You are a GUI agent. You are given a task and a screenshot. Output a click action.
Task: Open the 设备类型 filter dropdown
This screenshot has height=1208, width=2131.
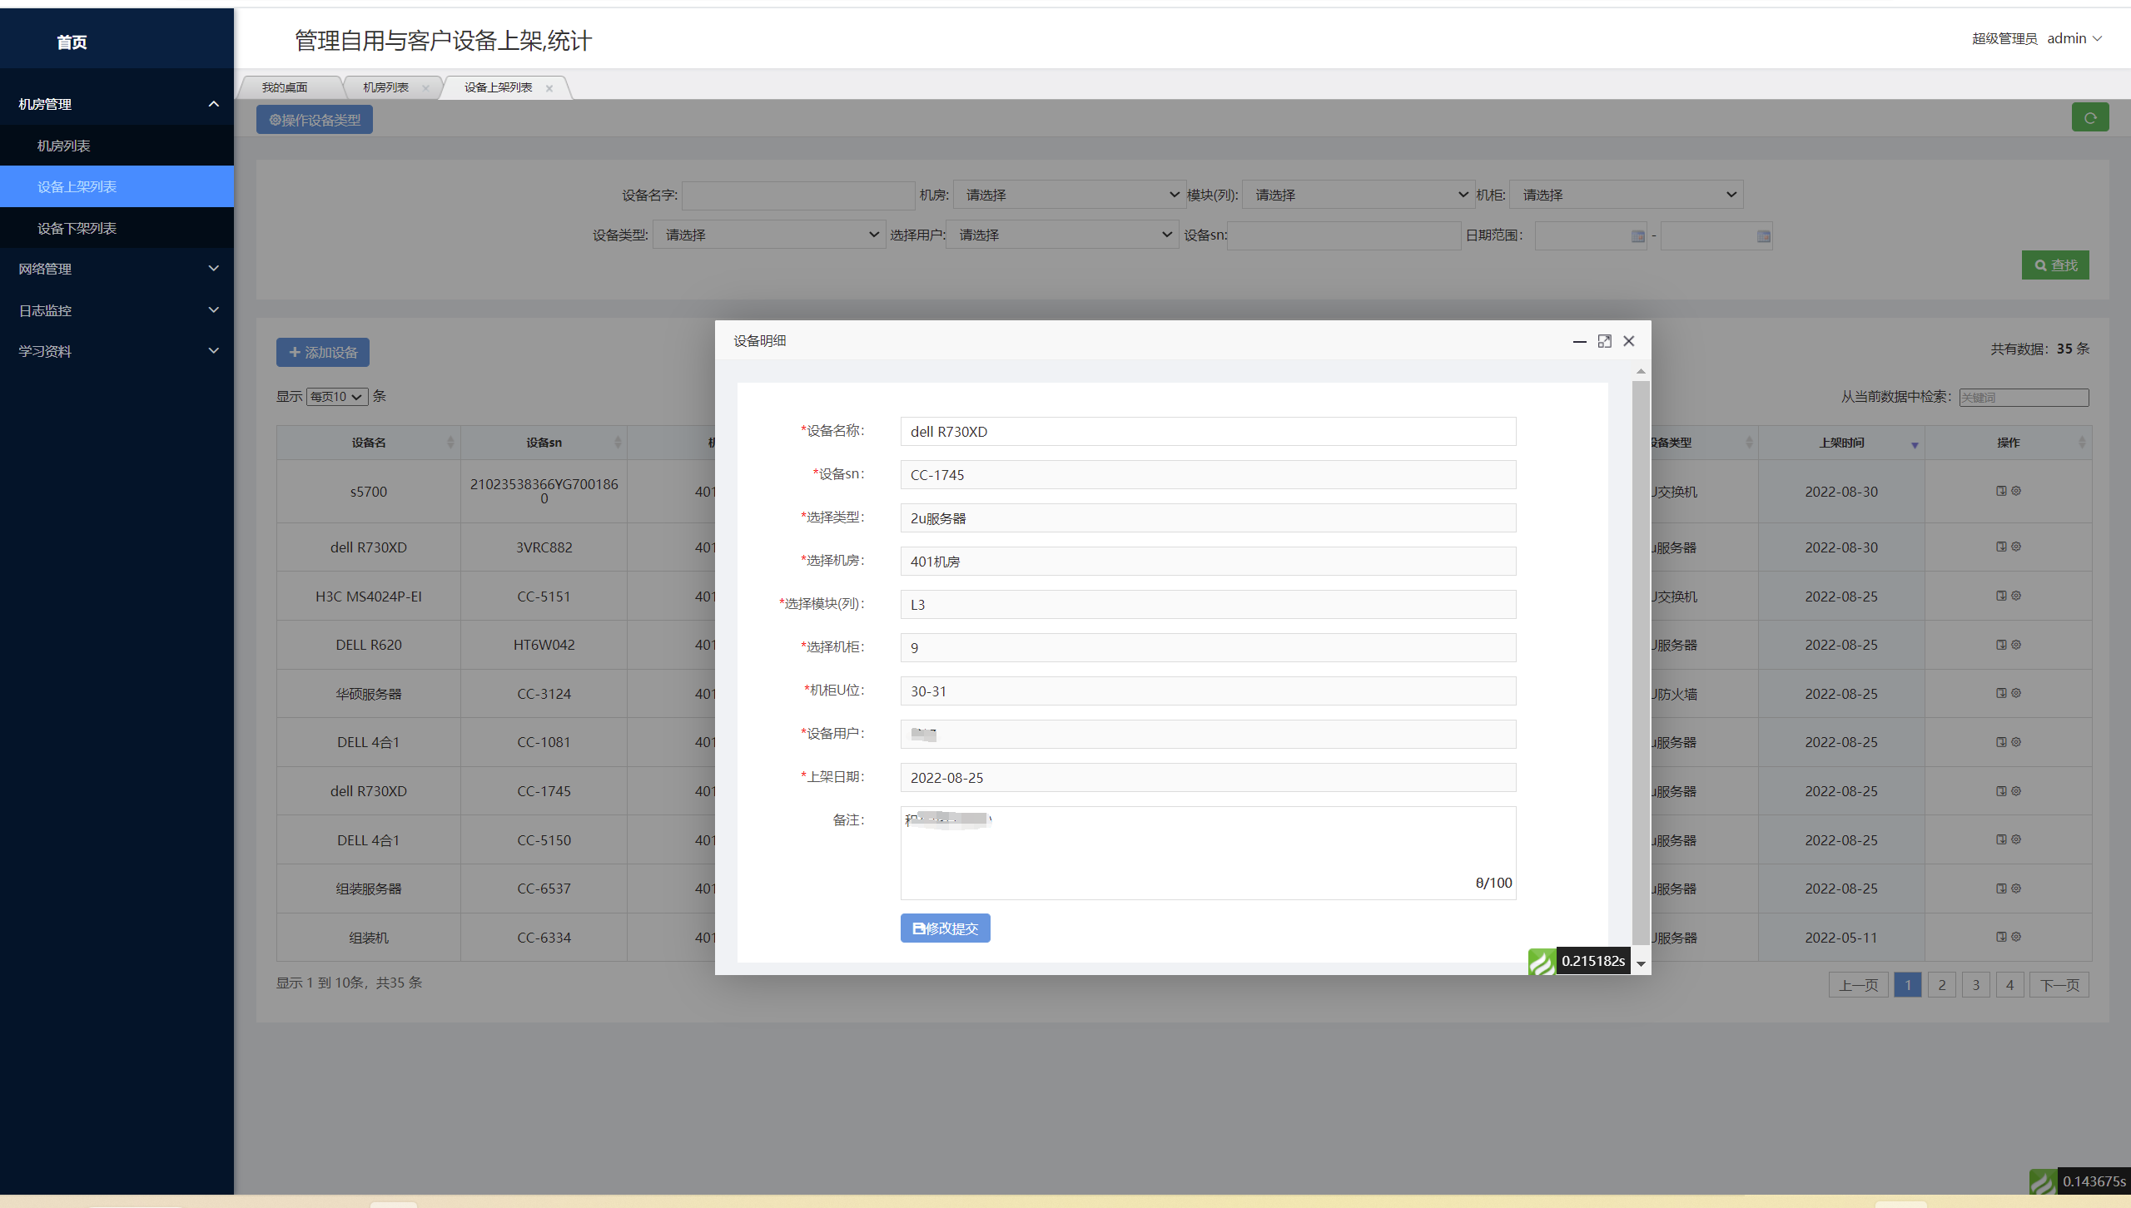pos(769,235)
